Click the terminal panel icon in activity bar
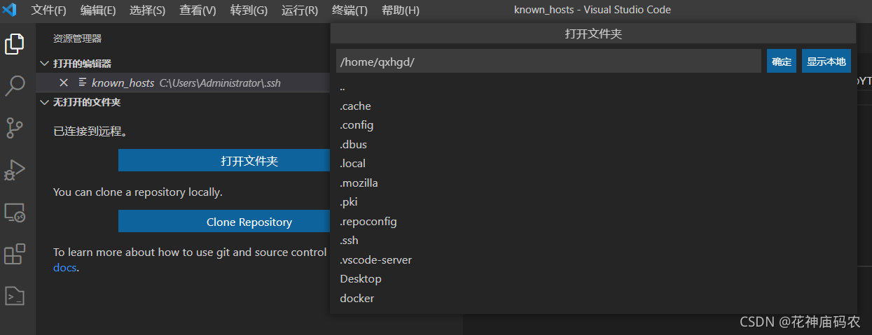 pyautogui.click(x=15, y=296)
